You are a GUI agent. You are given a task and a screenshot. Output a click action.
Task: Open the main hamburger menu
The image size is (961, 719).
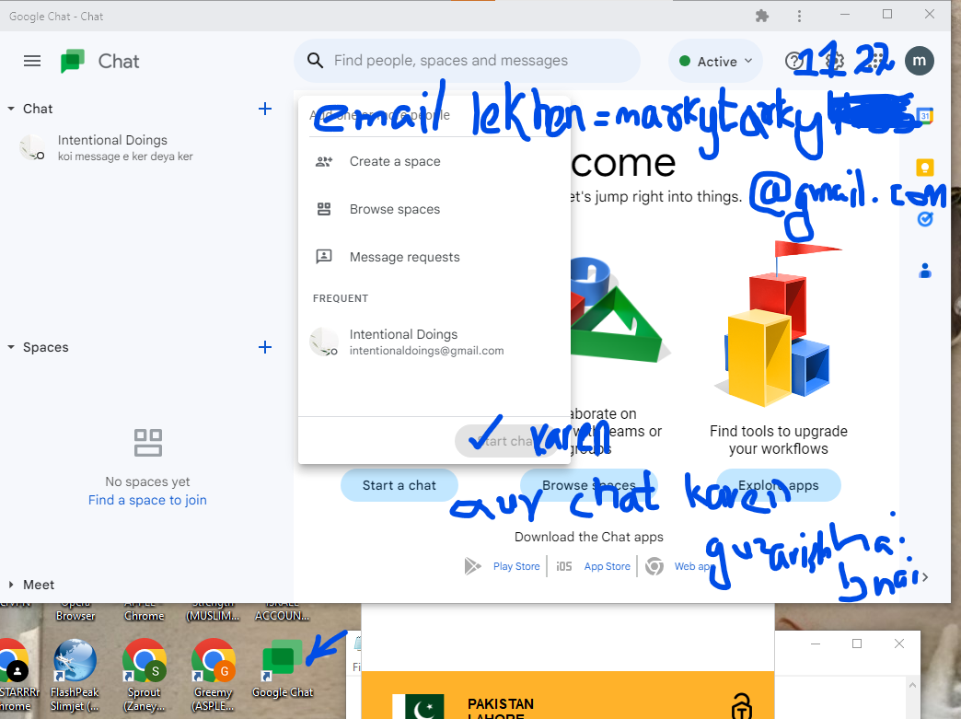[x=32, y=61]
